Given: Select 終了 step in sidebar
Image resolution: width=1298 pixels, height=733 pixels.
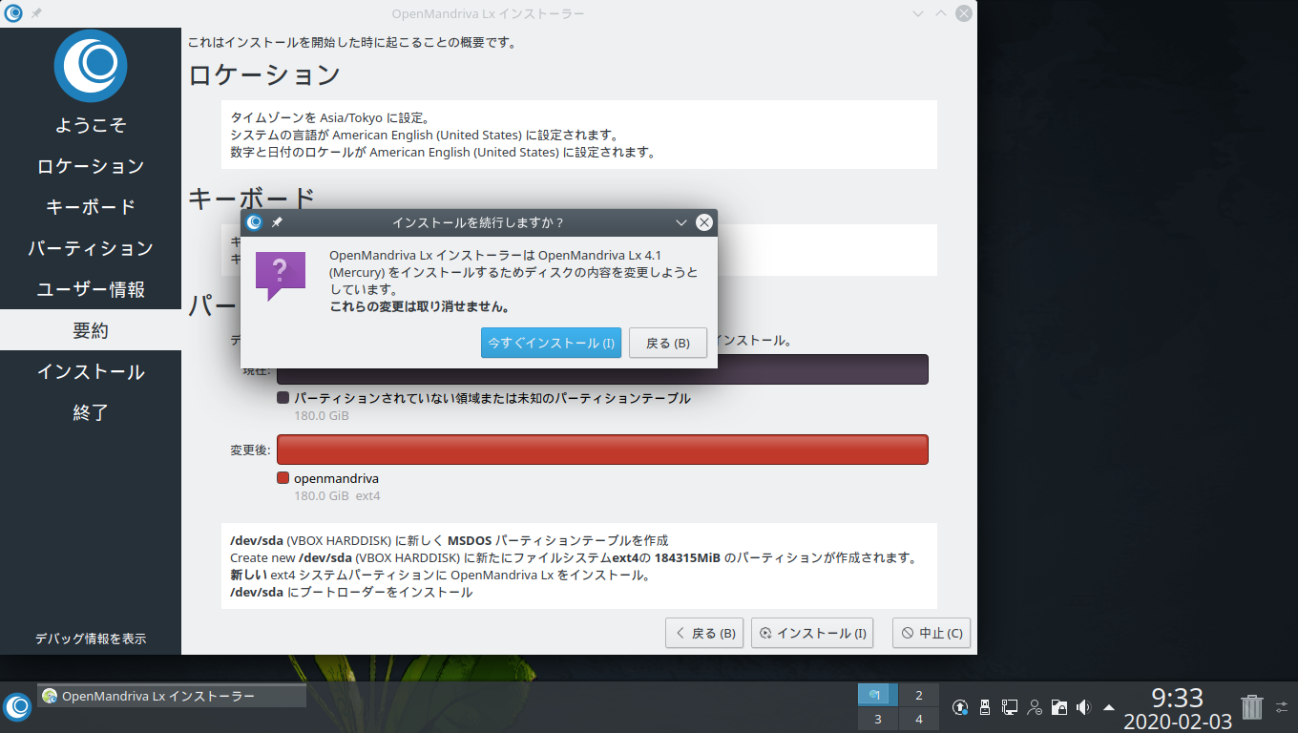Looking at the screenshot, I should pos(91,412).
